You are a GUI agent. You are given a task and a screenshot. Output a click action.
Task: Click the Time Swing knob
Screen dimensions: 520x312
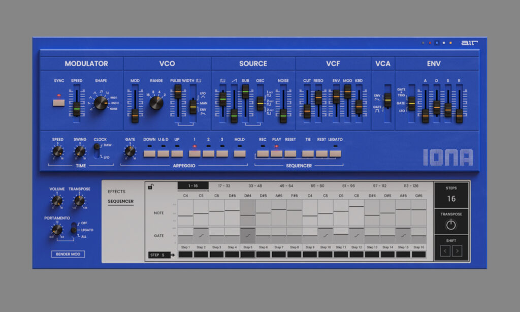[80, 151]
